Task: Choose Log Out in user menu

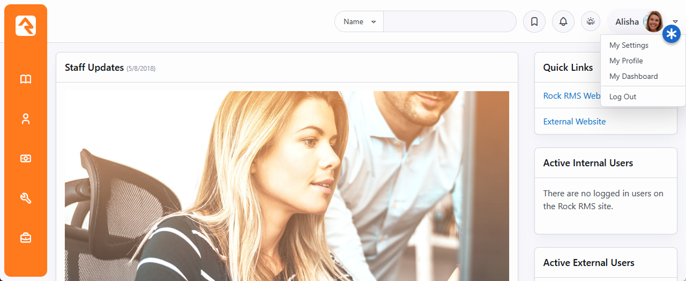Action: coord(623,97)
